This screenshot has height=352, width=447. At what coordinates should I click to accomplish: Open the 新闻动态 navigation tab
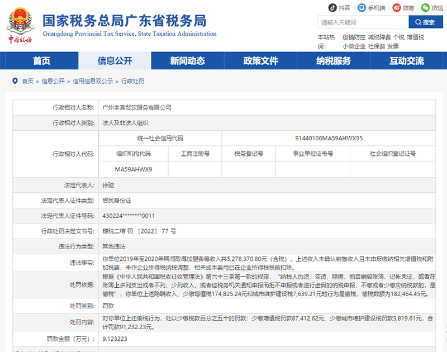click(x=187, y=61)
